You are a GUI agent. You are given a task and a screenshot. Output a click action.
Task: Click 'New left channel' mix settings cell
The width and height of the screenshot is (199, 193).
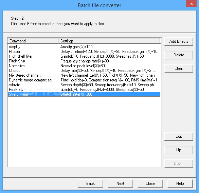[x=109, y=75]
